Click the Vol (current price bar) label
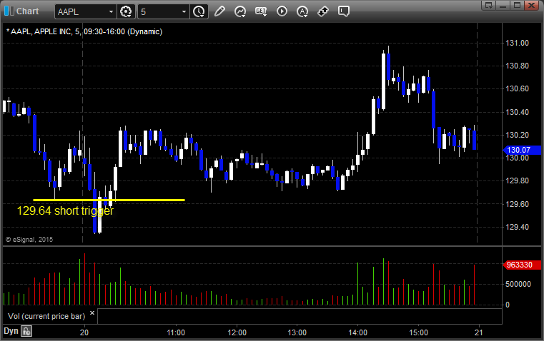 [x=46, y=316]
